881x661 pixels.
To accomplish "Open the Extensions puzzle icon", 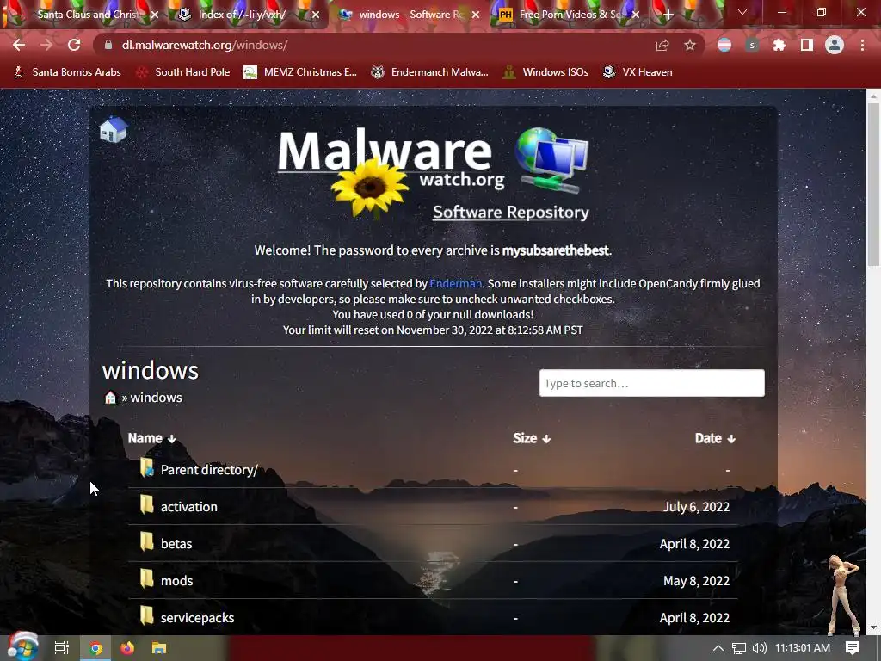I will [779, 46].
